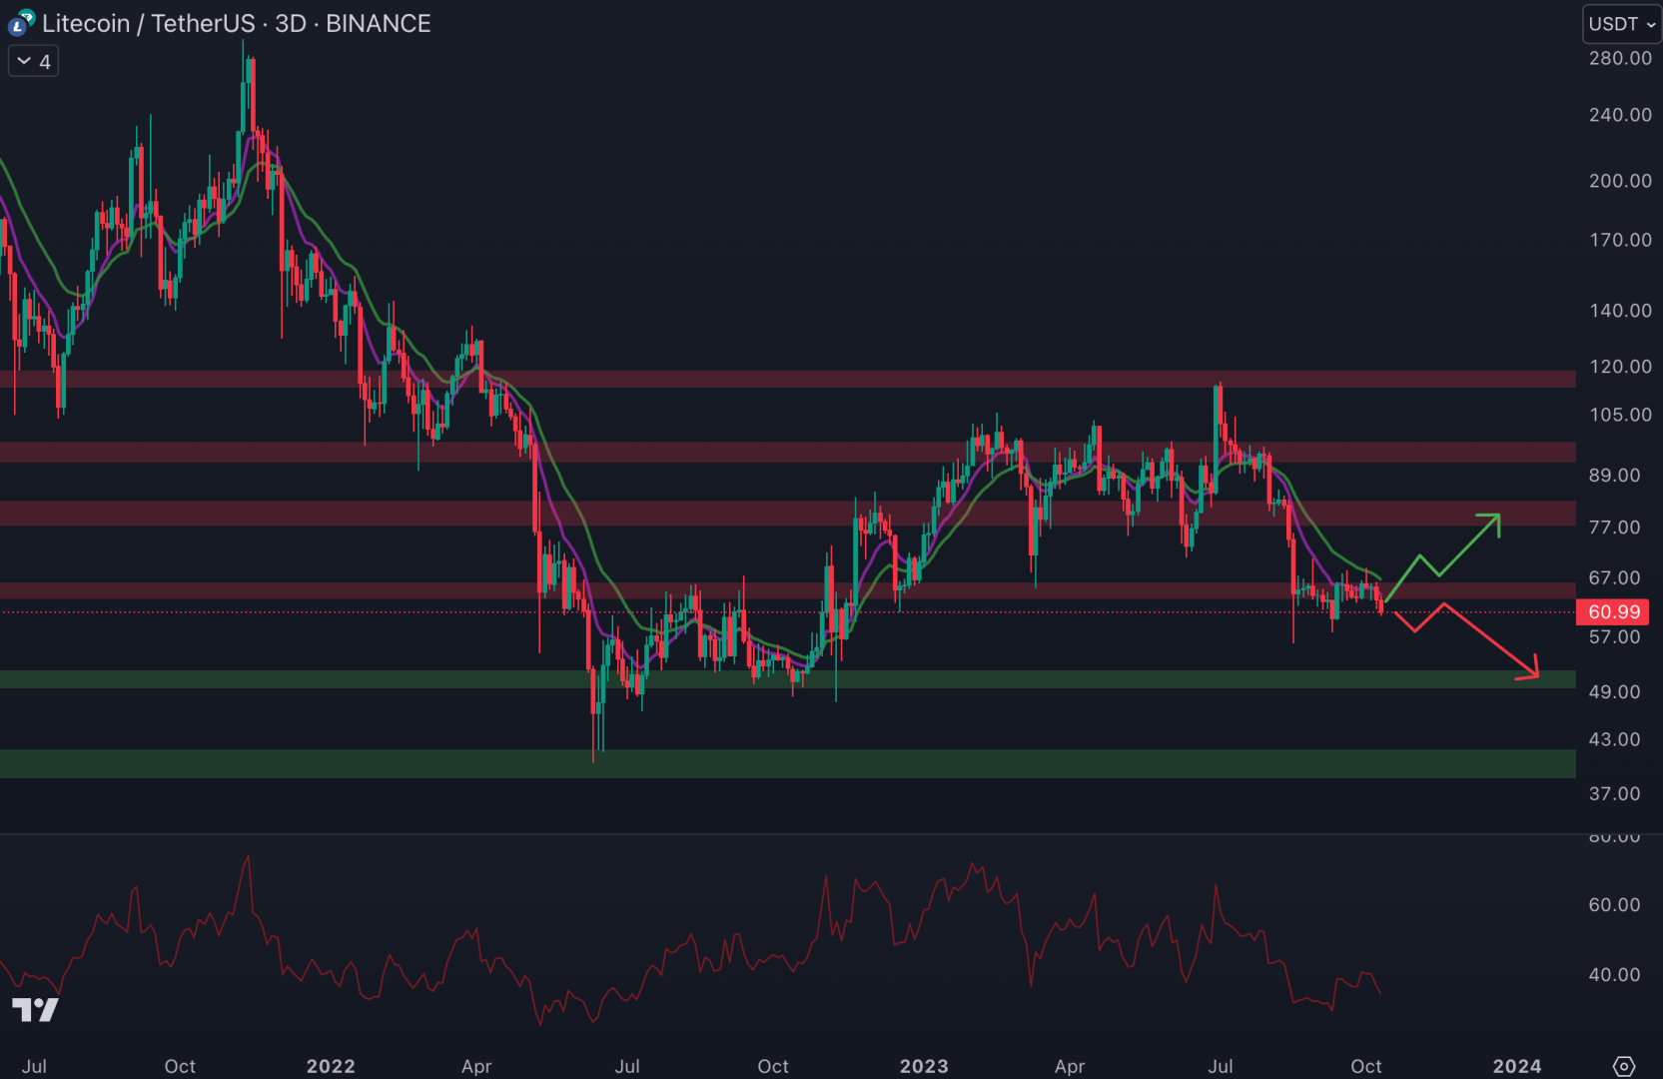The width and height of the screenshot is (1663, 1079).
Task: Click the 200.00 price axis label
Action: pos(1620,181)
